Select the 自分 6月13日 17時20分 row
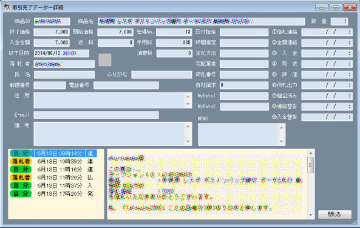Screen dimensions: 360x228 (x=53, y=193)
